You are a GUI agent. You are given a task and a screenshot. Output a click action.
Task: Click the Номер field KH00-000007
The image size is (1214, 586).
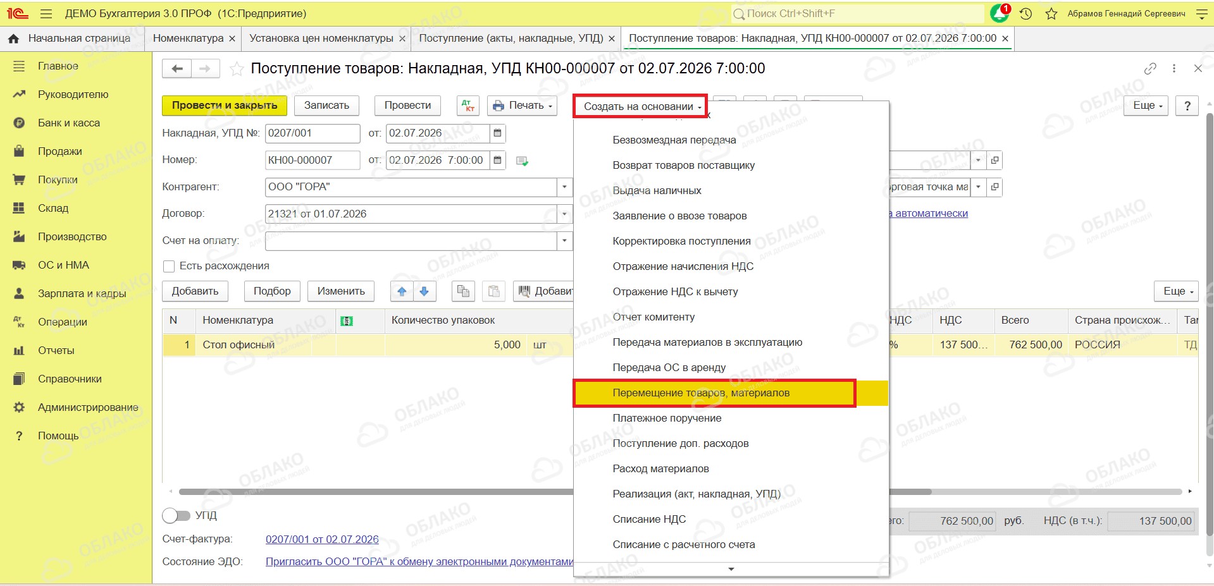point(313,161)
